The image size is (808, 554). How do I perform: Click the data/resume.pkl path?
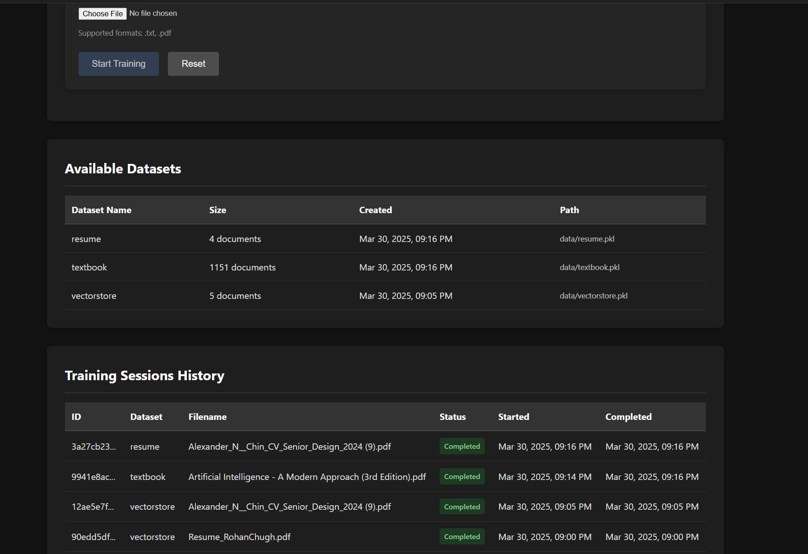587,239
